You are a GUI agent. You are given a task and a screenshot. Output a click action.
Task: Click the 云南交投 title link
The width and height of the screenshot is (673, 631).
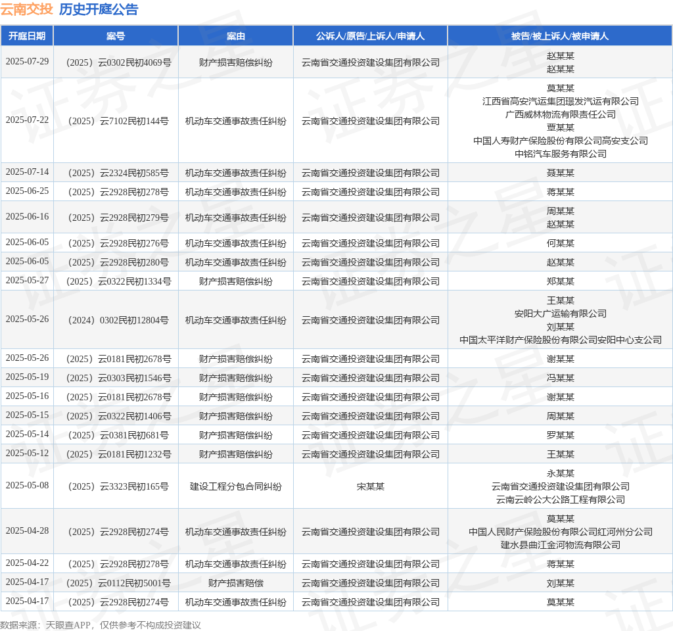pos(26,9)
